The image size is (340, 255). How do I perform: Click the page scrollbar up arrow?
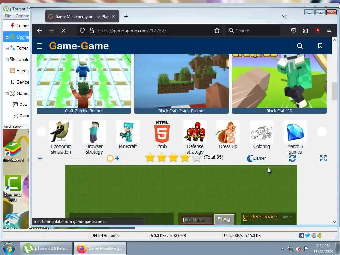pos(334,40)
